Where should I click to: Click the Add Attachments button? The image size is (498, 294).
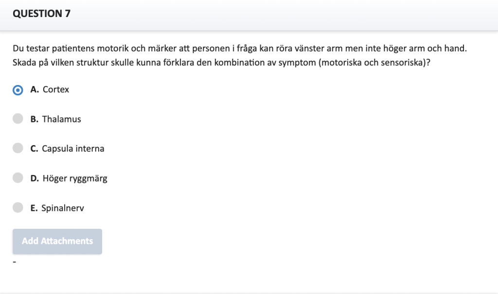[57, 242]
